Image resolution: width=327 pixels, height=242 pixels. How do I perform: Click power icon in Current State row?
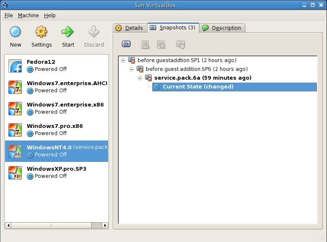(x=157, y=87)
